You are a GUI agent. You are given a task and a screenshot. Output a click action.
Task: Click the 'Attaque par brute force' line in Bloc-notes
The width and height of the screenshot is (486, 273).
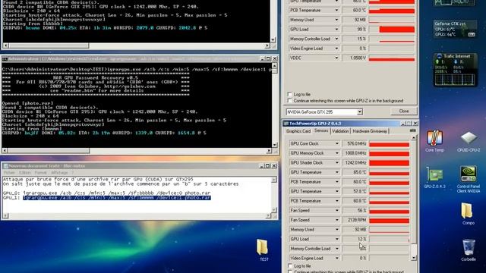click(x=98, y=179)
